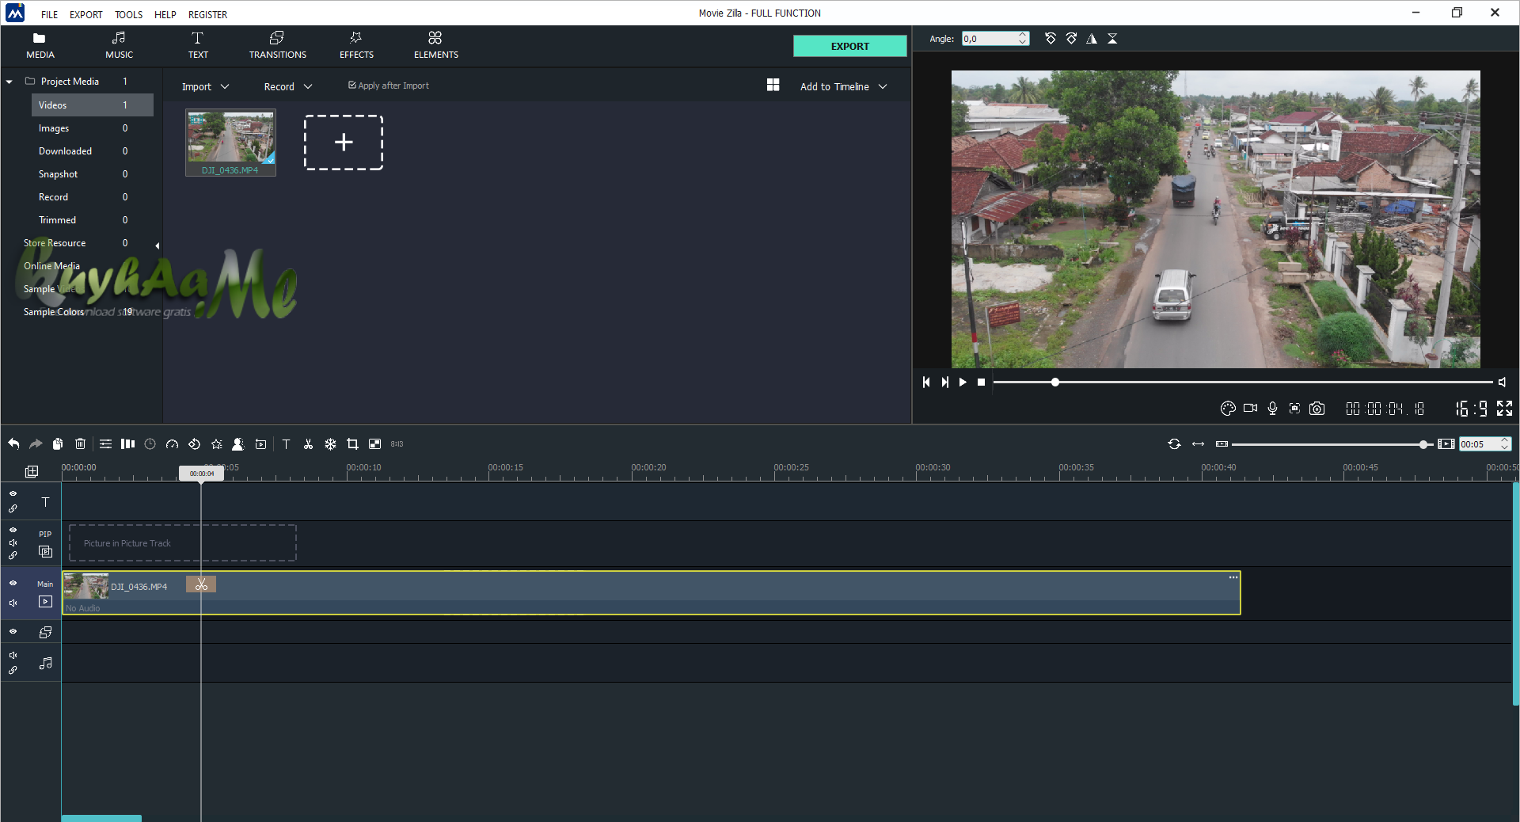This screenshot has width=1520, height=822.
Task: Toggle the Apply after Import checkbox
Action: tap(352, 85)
